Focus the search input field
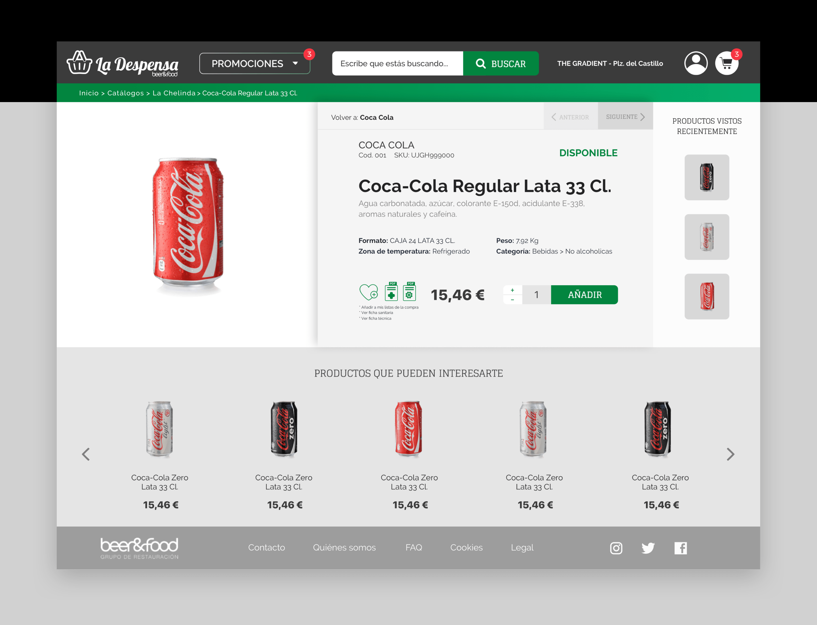 coord(397,64)
